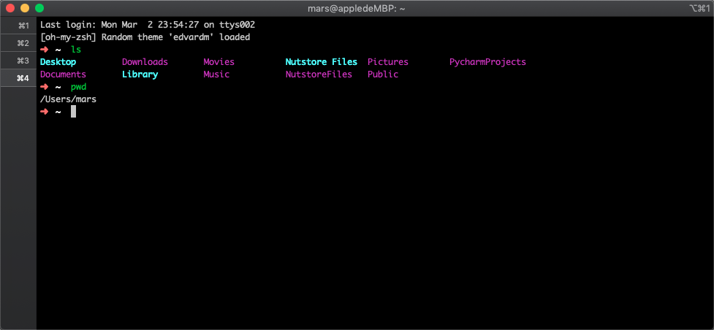Click the Downloads directory name

point(145,62)
